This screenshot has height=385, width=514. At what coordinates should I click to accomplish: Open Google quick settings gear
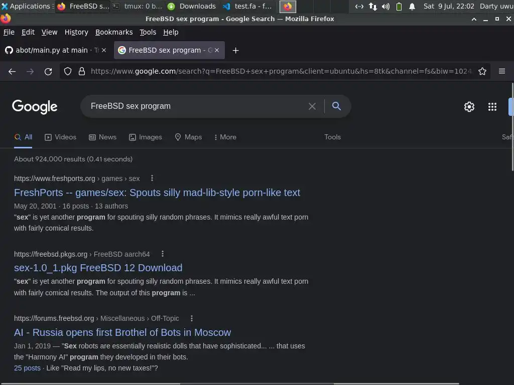469,107
